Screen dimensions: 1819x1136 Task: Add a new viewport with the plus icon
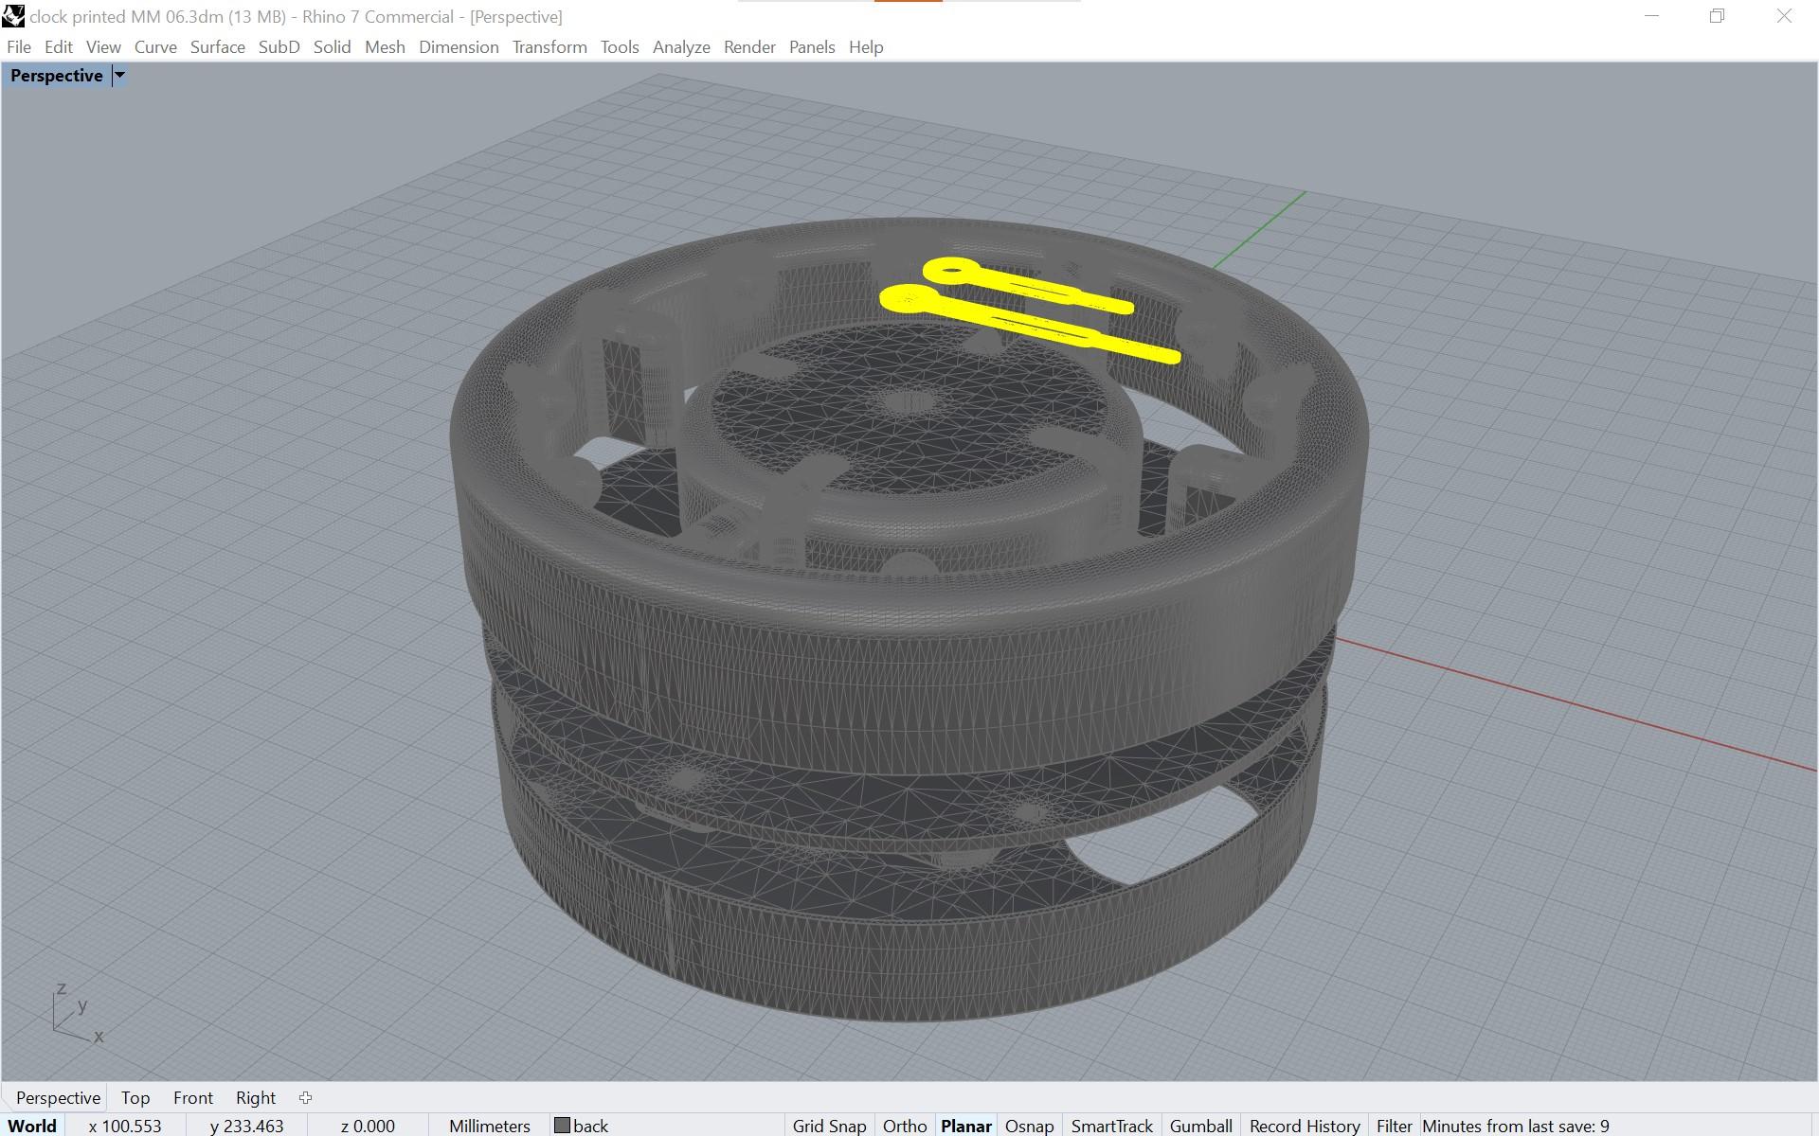pyautogui.click(x=305, y=1097)
